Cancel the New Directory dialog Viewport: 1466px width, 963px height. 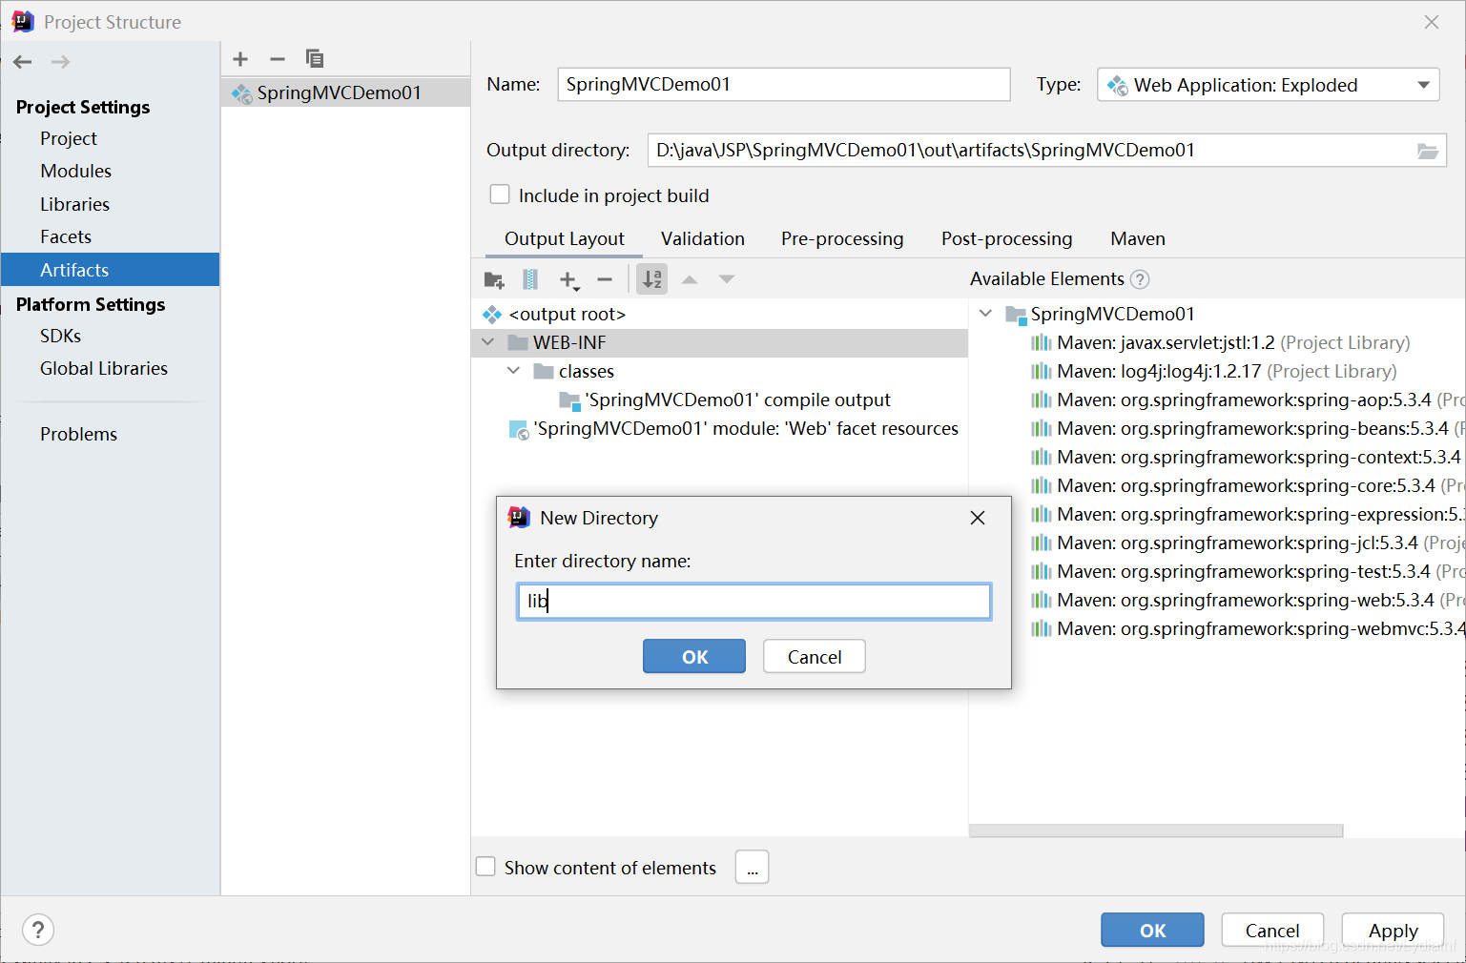click(815, 656)
